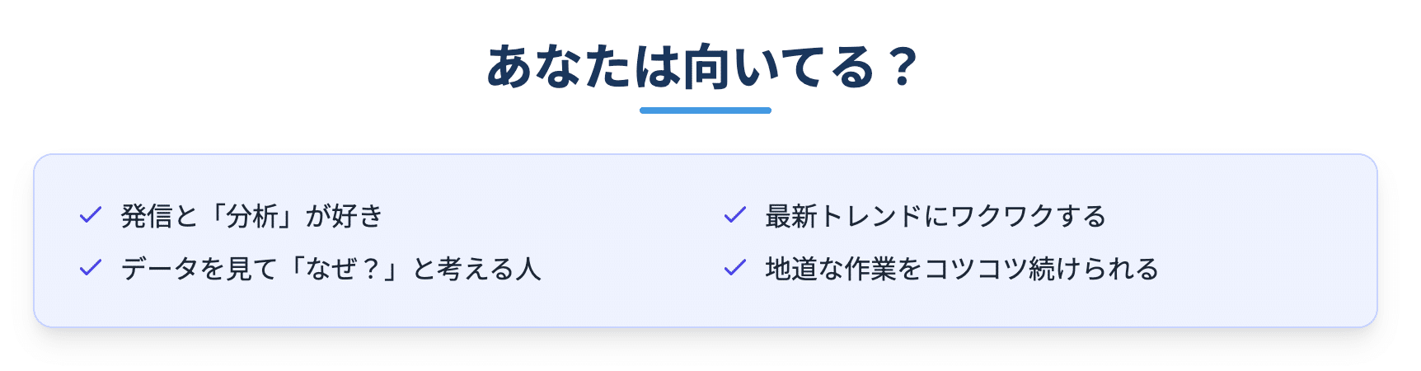Click the word ワクワク in the third item
The width and height of the screenshot is (1421, 371).
(x=1001, y=216)
